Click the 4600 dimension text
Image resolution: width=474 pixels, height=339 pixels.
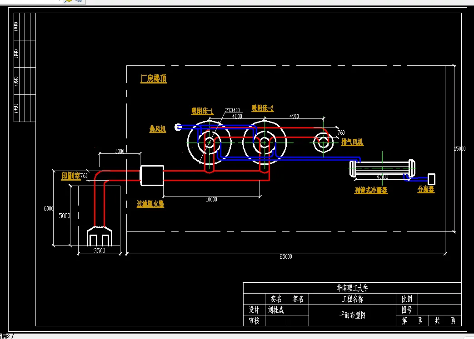pos(237,116)
